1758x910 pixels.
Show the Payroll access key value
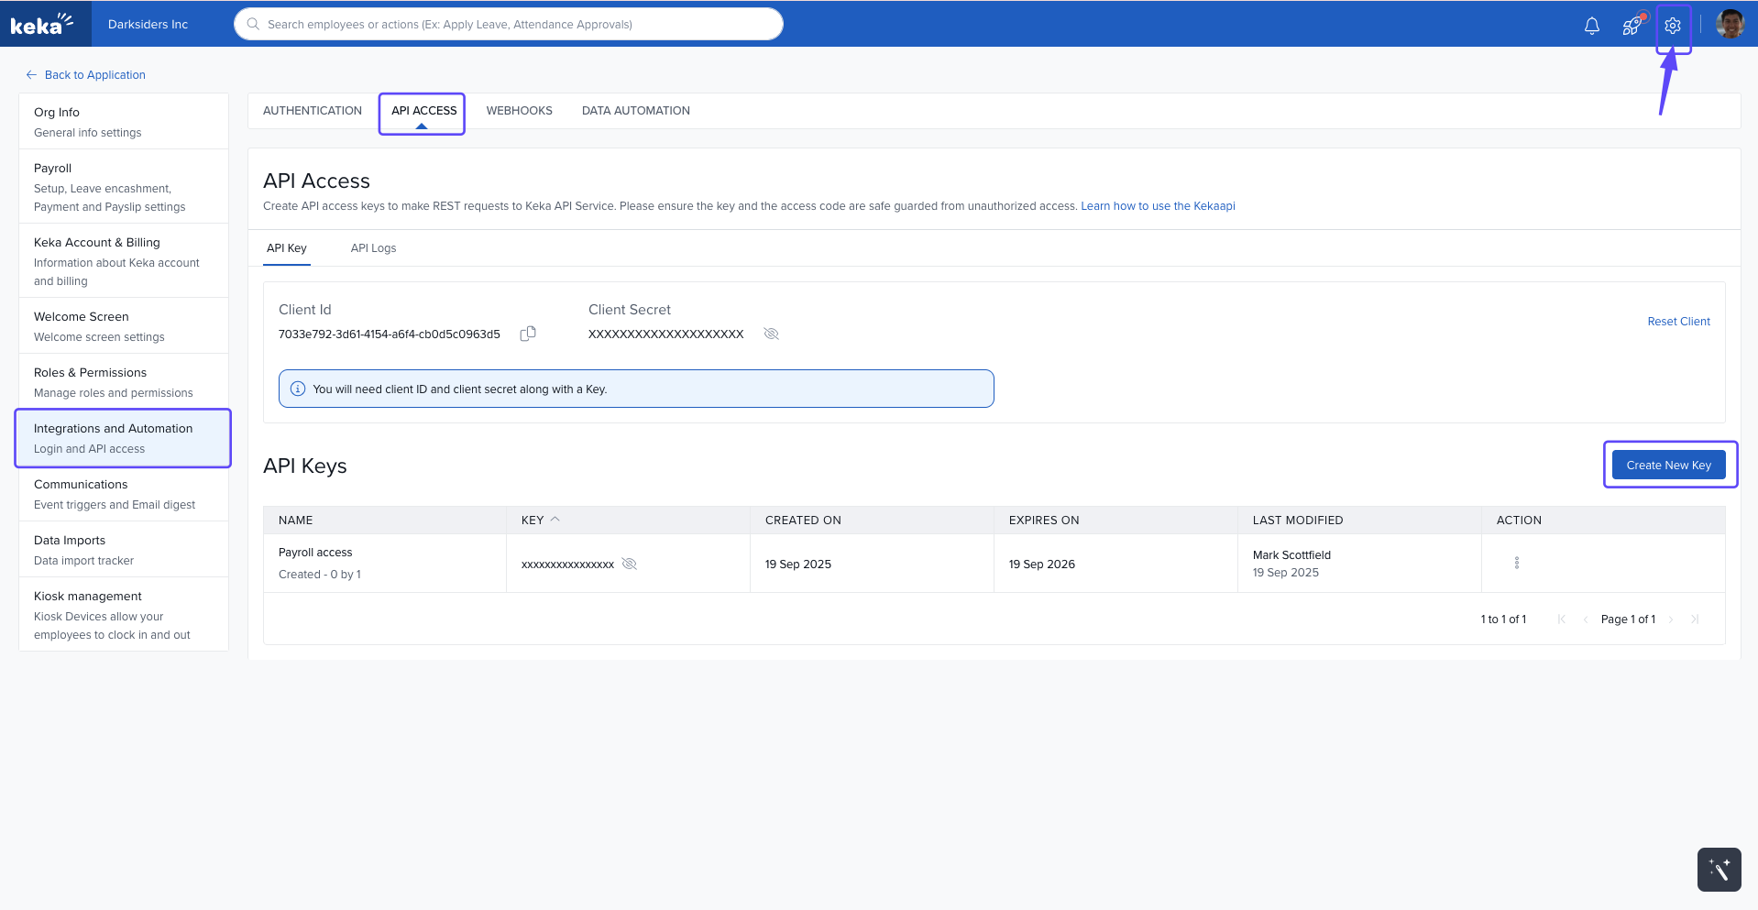coord(629,564)
